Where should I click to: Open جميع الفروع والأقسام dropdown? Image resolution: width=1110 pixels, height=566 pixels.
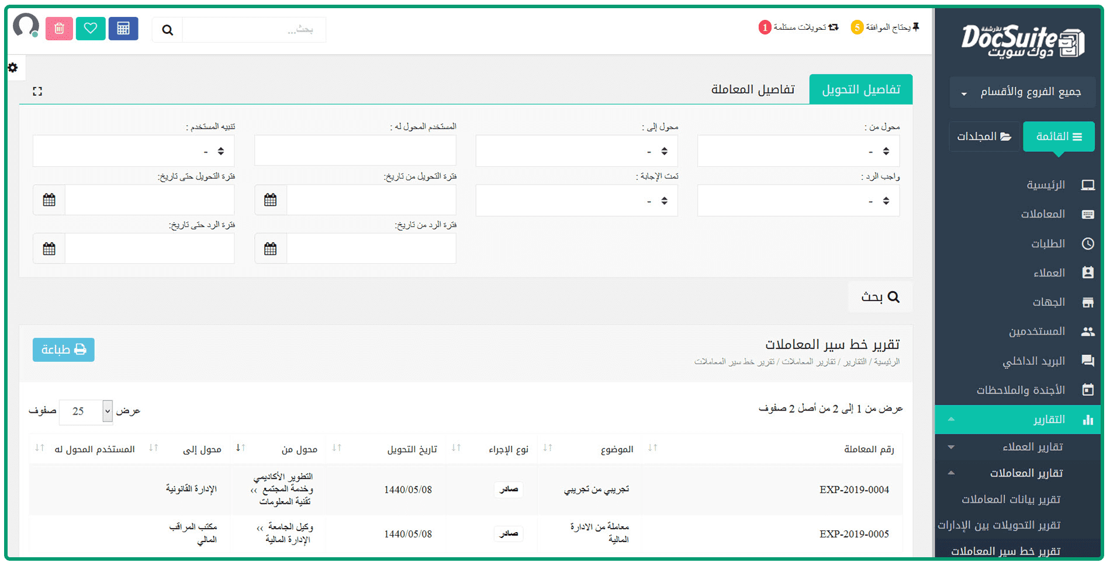(1022, 92)
